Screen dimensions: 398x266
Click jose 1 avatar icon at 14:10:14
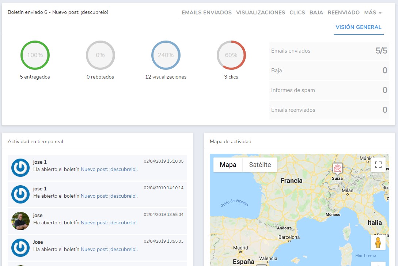click(x=20, y=194)
